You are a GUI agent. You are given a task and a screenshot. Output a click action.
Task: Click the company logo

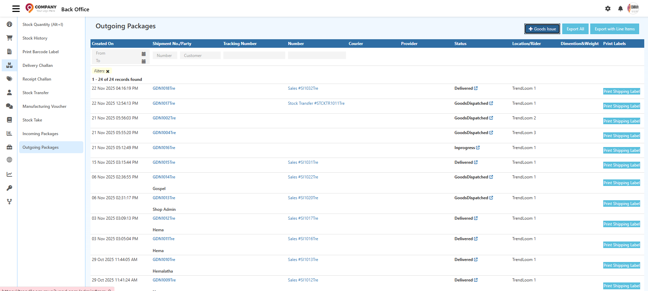[x=41, y=8]
